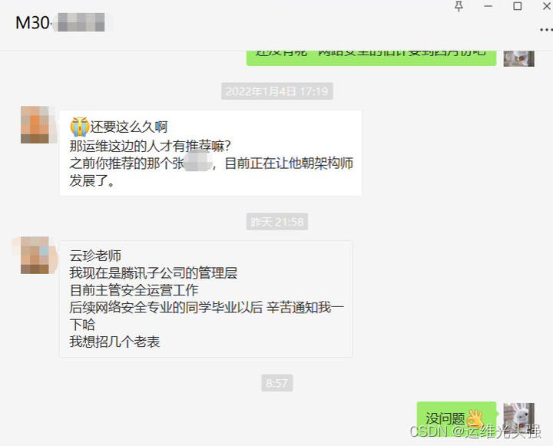The image size is (553, 446).
Task: Click the chat title M30
Action: pyautogui.click(x=32, y=23)
